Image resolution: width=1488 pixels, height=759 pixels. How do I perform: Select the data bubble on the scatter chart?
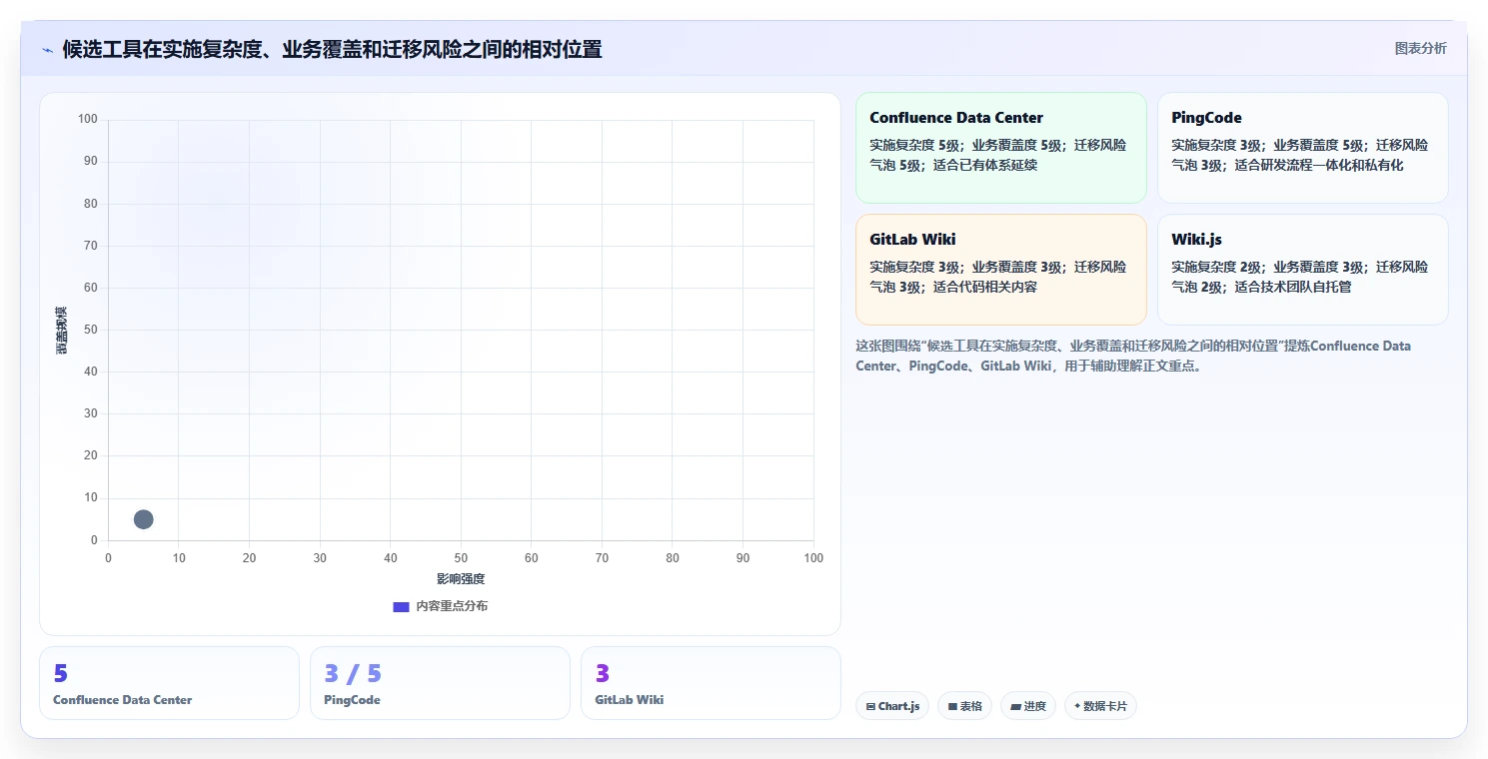tap(143, 519)
